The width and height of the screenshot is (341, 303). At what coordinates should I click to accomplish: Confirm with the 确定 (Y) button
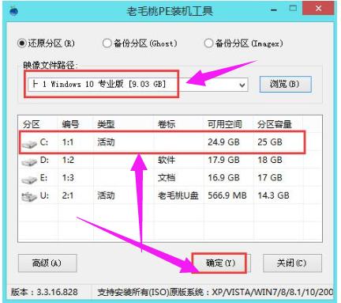pos(220,263)
